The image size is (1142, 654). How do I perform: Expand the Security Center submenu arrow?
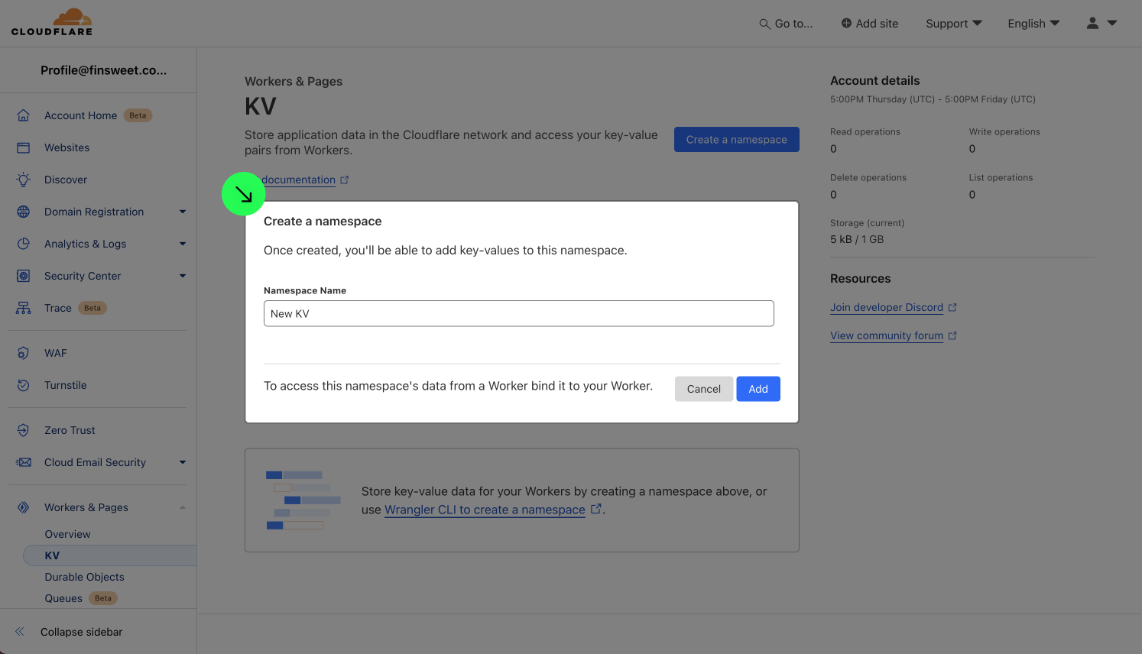coord(183,276)
